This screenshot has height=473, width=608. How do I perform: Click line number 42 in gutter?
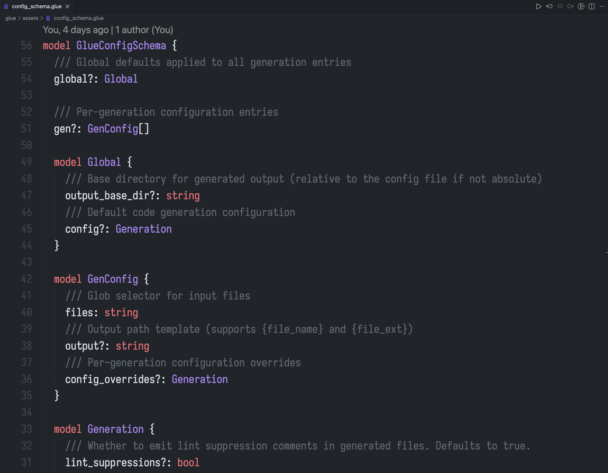pyautogui.click(x=26, y=279)
